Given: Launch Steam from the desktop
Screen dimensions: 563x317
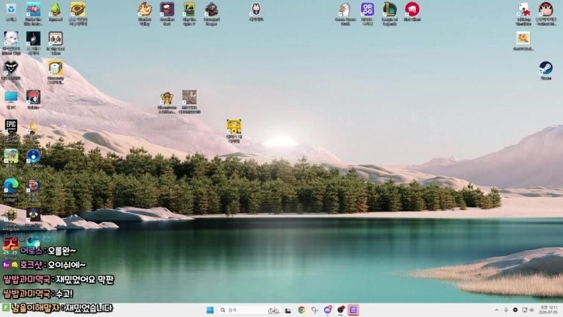Looking at the screenshot, I should pyautogui.click(x=546, y=68).
